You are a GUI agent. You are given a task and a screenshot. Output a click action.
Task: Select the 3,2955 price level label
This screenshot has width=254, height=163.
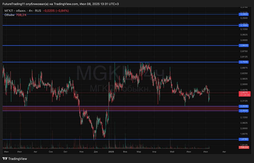coord(244,14)
